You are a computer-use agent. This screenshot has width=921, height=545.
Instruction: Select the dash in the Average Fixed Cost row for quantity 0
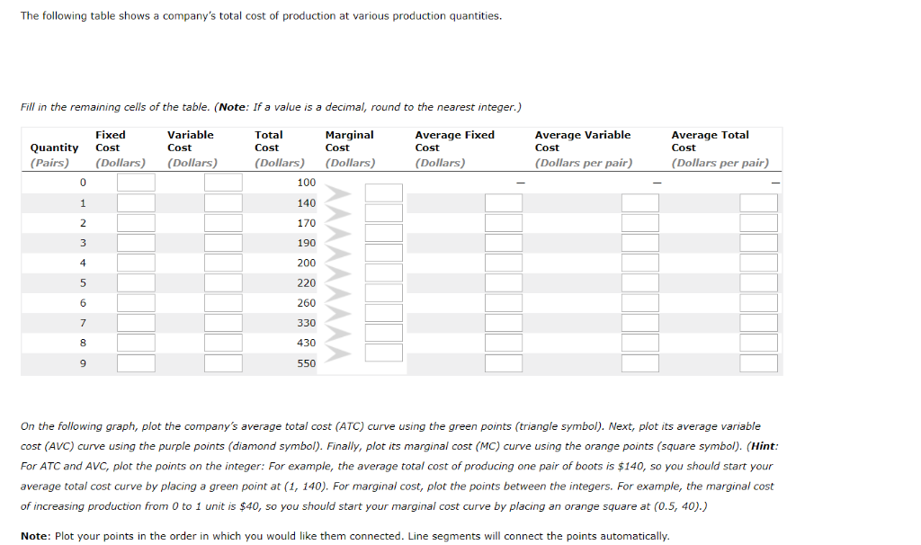coord(520,181)
